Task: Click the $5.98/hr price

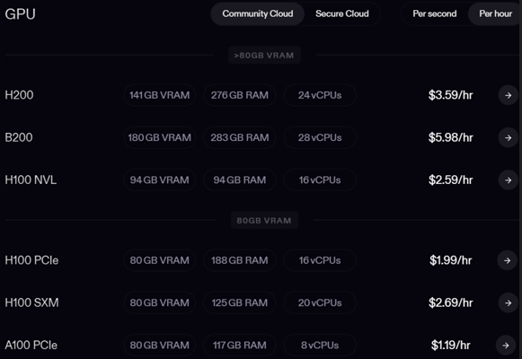Action: tap(450, 137)
